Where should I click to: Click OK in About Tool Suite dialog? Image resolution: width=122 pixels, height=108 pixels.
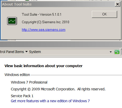(104, 14)
